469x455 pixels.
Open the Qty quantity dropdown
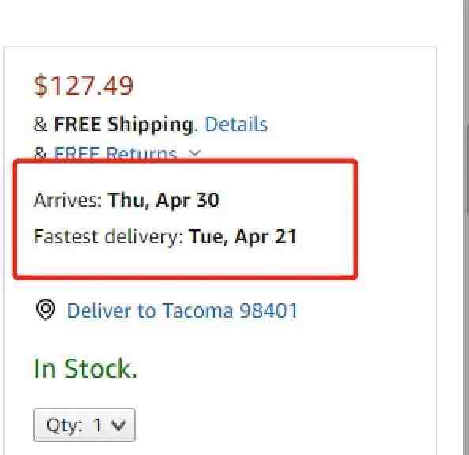point(84,425)
